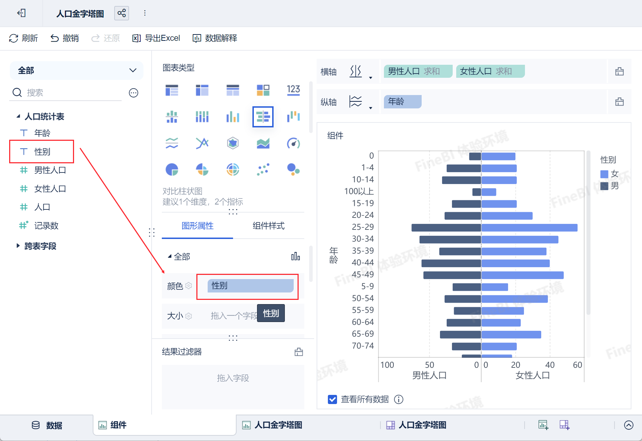This screenshot has height=441, width=642.
Task: Click the 女 legend color swatch
Action: click(x=604, y=174)
